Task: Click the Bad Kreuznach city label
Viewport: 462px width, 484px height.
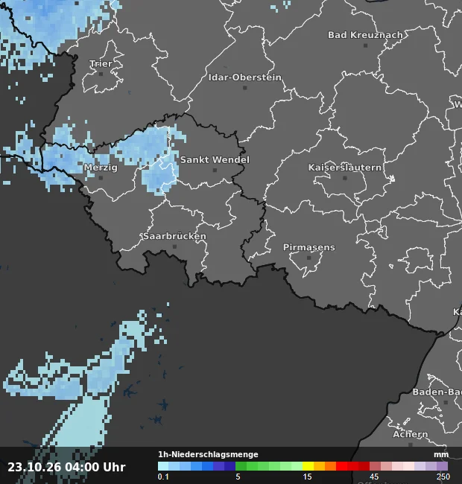Action: click(x=365, y=35)
